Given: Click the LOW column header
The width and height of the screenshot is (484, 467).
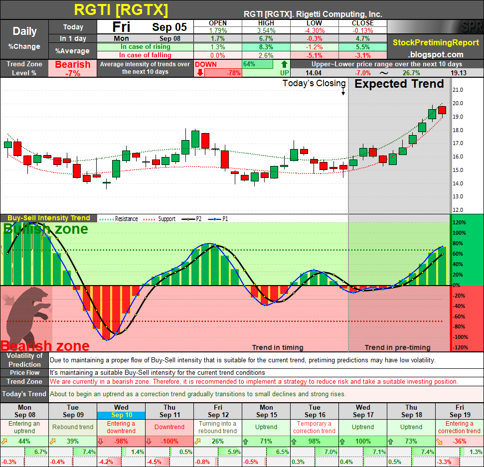Looking at the screenshot, I should coord(314,23).
